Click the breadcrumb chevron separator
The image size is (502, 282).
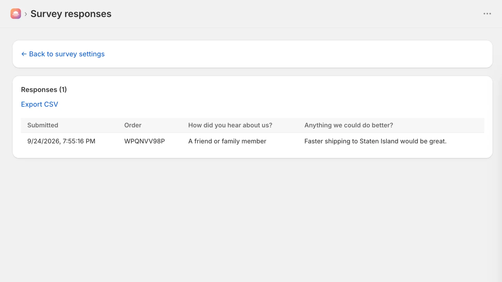pos(26,14)
